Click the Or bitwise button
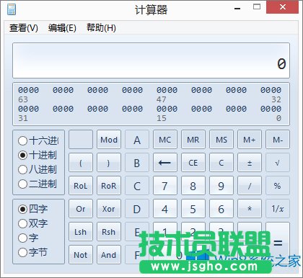This screenshot has width=303, height=278. pos(81,209)
